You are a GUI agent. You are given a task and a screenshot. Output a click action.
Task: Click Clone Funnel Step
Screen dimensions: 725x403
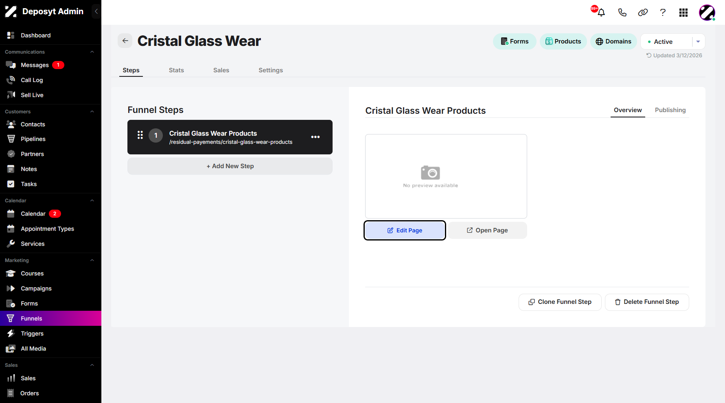click(x=560, y=302)
